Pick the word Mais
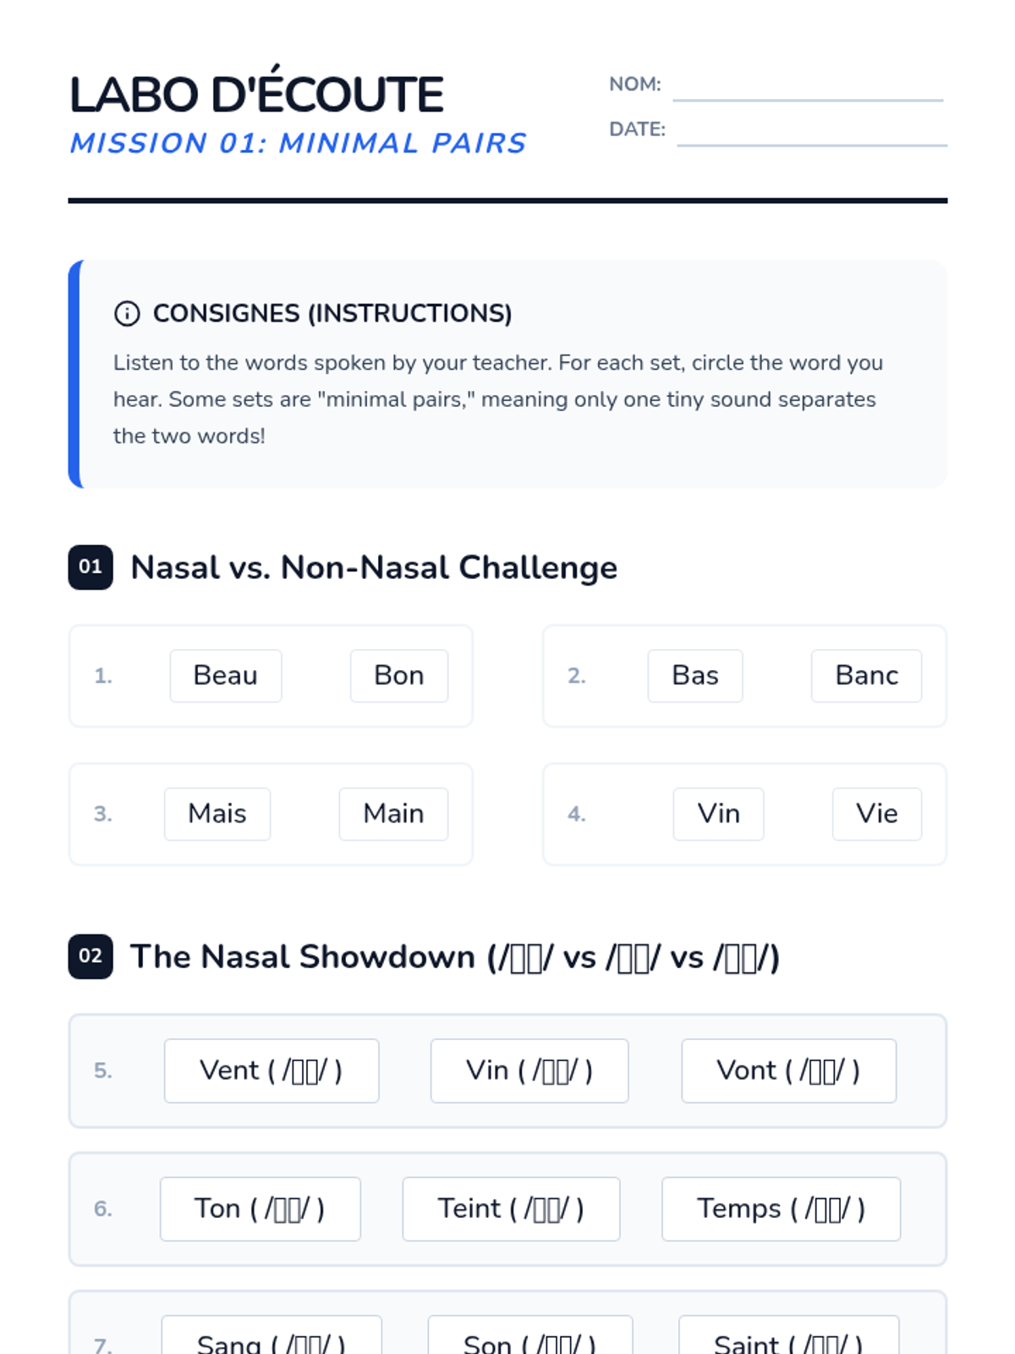The height and width of the screenshot is (1354, 1015). (217, 814)
